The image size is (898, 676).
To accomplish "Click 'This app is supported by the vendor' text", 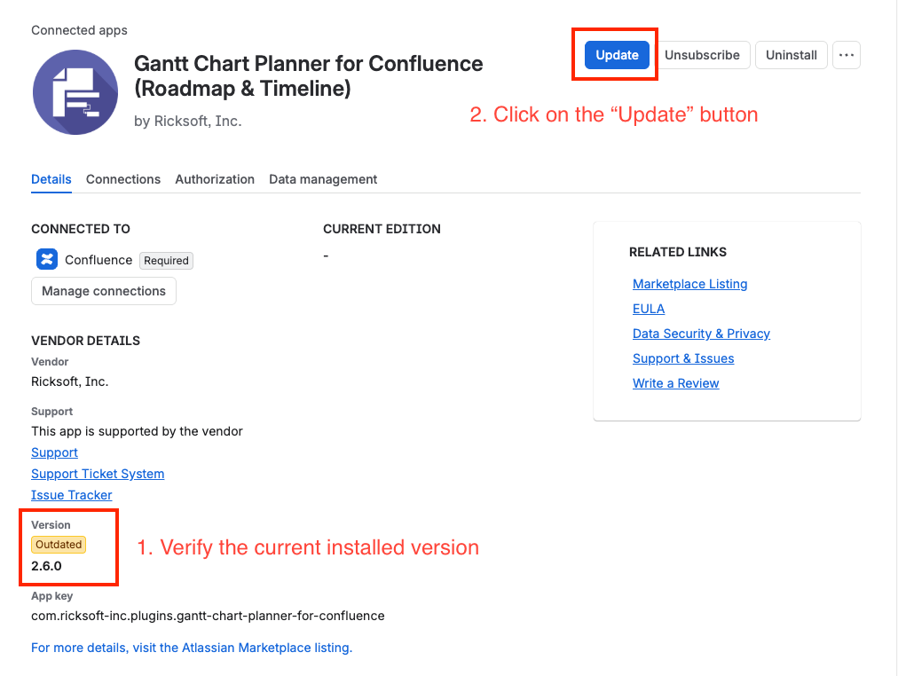I will (137, 431).
